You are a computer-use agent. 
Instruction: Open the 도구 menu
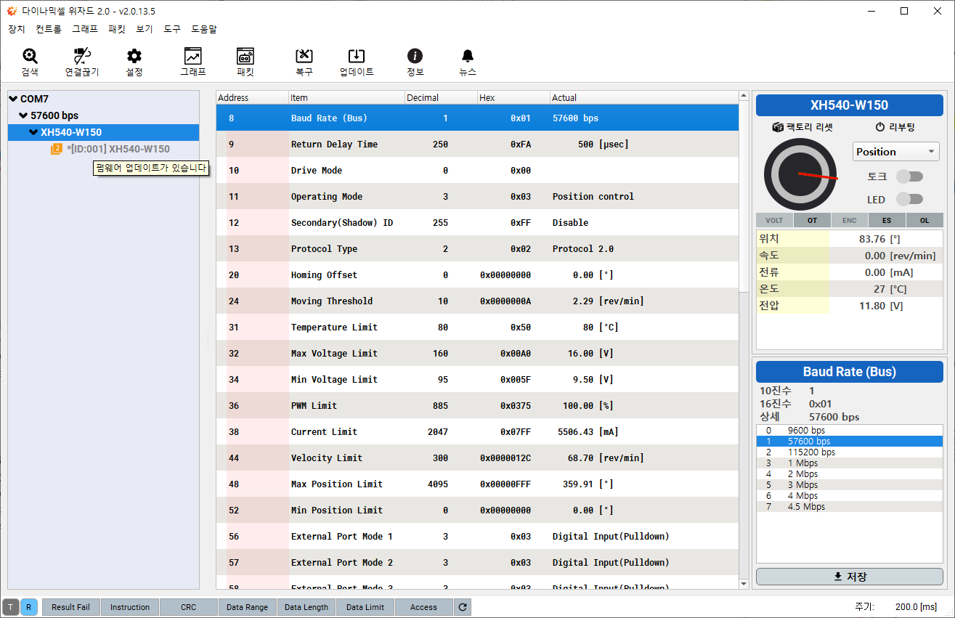(172, 29)
